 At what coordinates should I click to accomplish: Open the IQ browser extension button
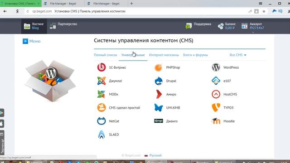pos(277,11)
